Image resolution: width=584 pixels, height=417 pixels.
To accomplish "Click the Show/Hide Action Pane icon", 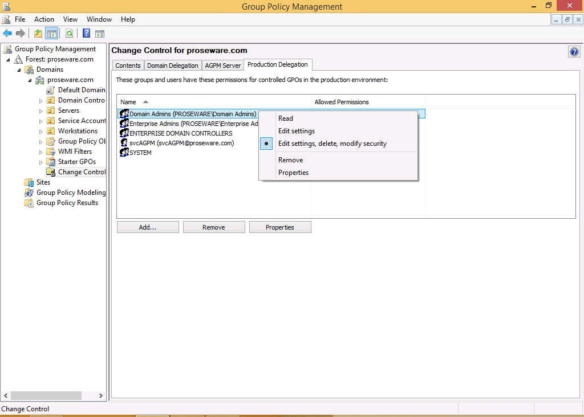I will point(100,34).
